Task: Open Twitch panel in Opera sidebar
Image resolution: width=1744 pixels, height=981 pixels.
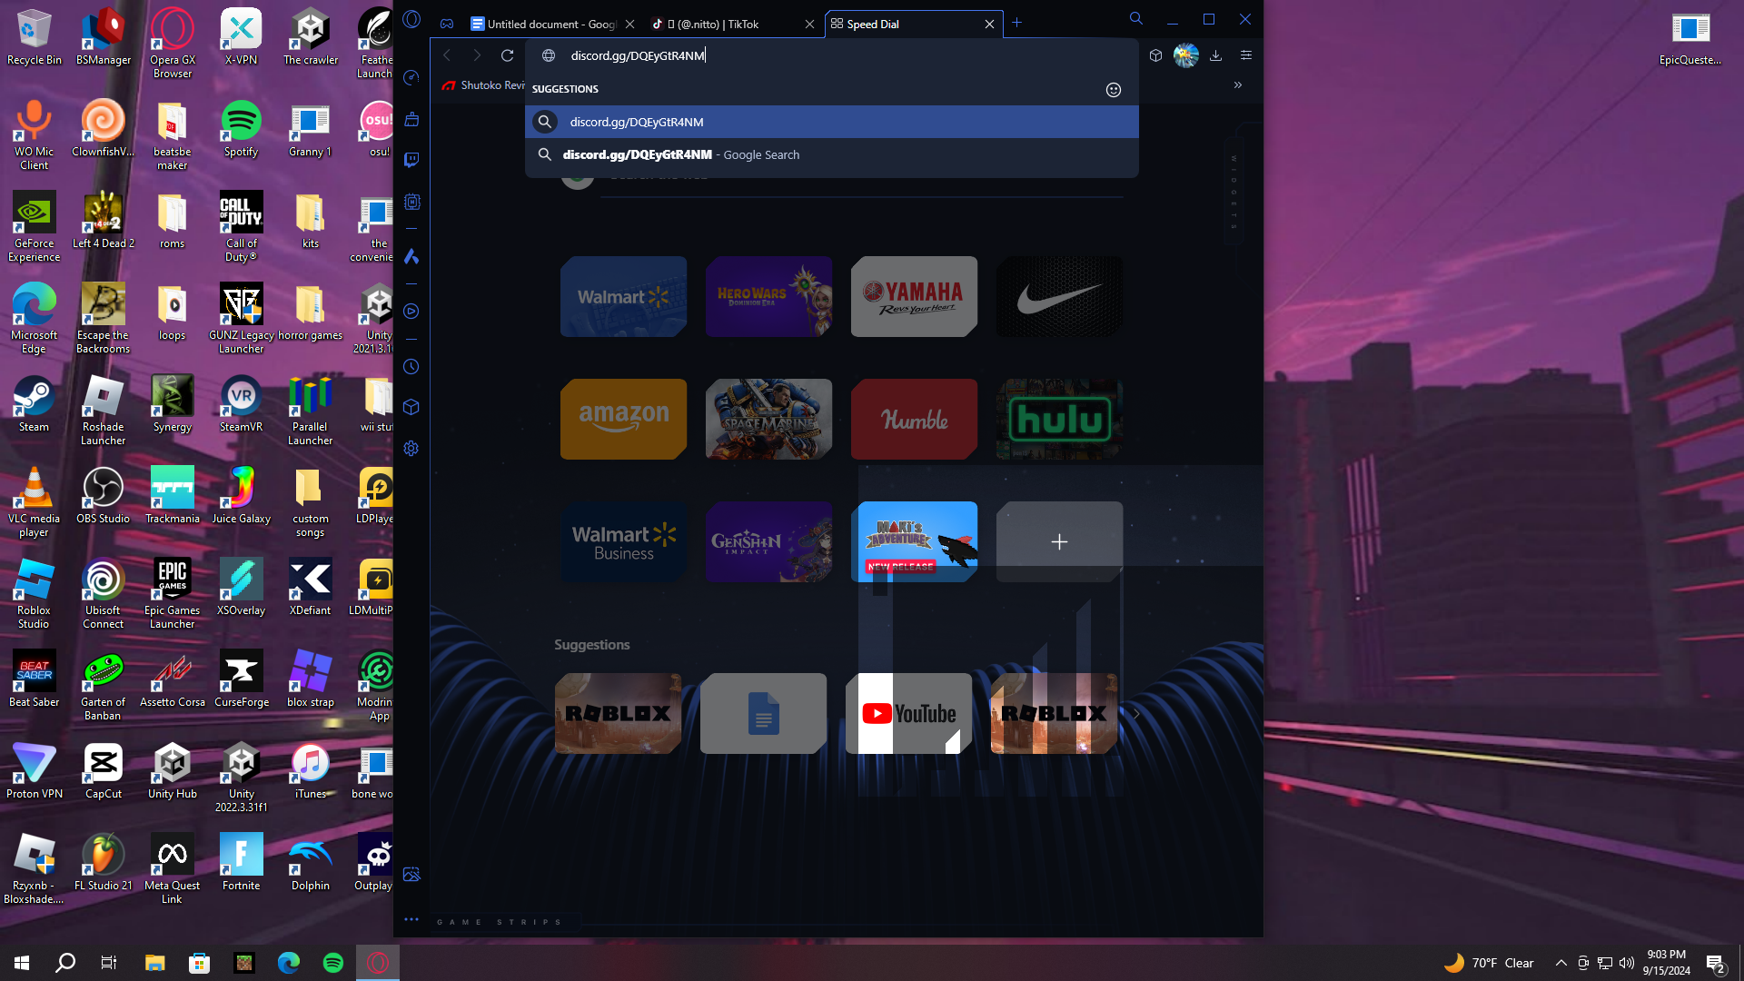Action: tap(411, 160)
